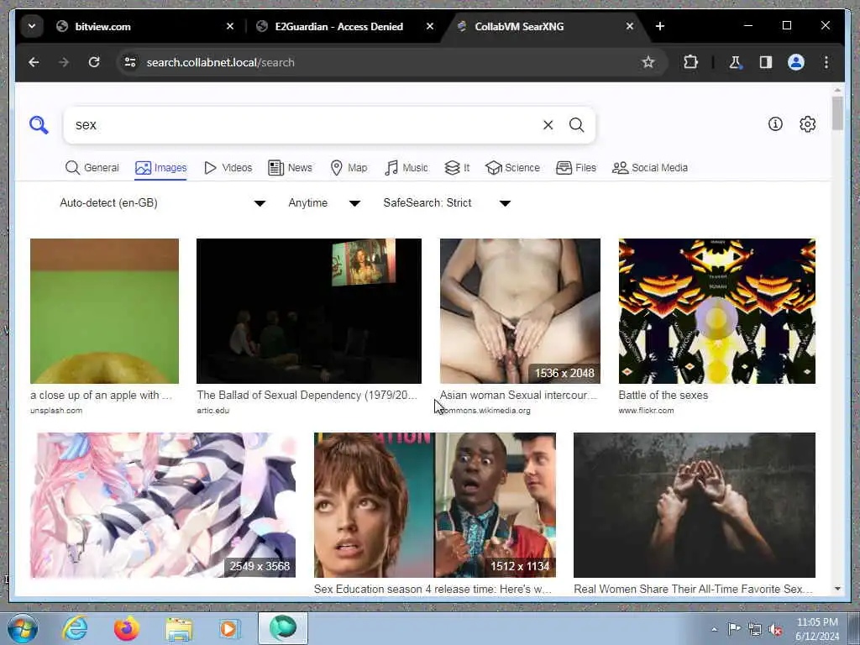Switch to the Science category
The height and width of the screenshot is (645, 860).
click(513, 168)
